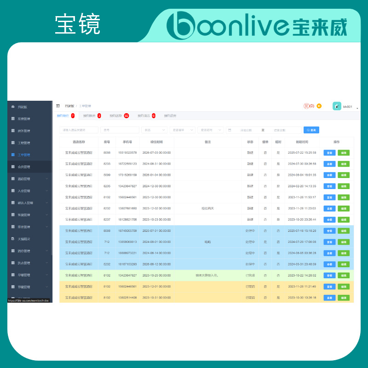Click the red circular alert icon in header
This screenshot has width=368, height=368.
(306, 106)
